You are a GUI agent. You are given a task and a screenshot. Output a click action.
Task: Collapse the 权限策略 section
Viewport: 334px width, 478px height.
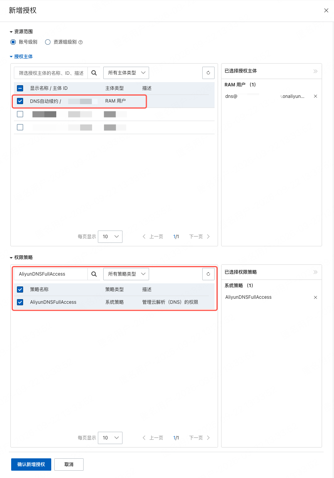click(x=21, y=257)
